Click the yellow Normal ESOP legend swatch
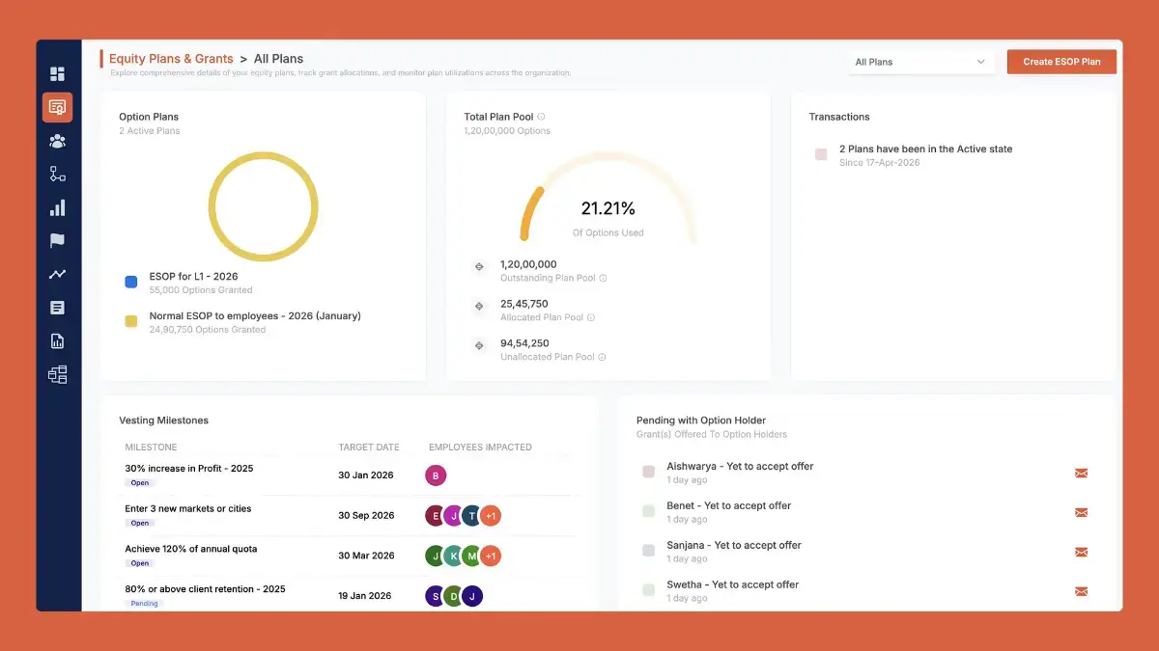1159x651 pixels. pos(131,321)
